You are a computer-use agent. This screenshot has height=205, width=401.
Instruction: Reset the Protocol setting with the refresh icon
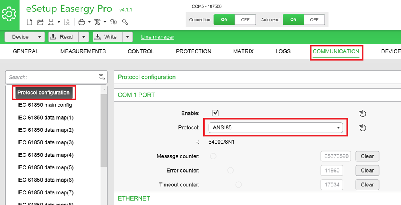[362, 127]
